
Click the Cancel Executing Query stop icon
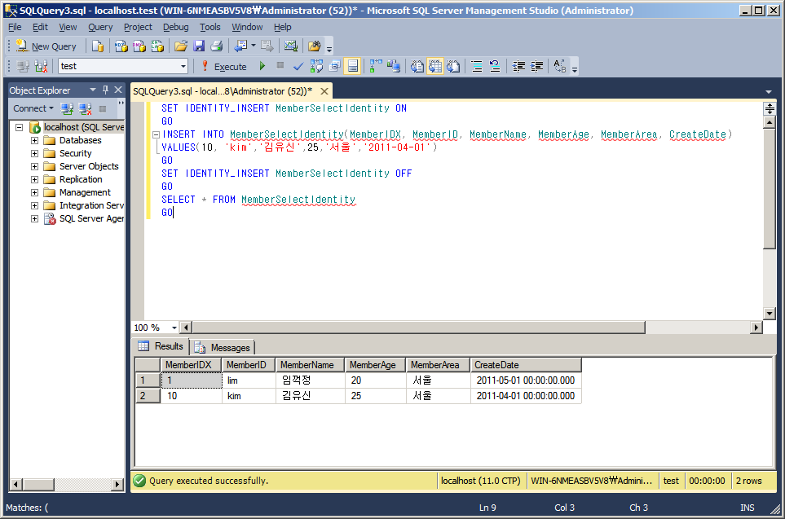tap(280, 65)
